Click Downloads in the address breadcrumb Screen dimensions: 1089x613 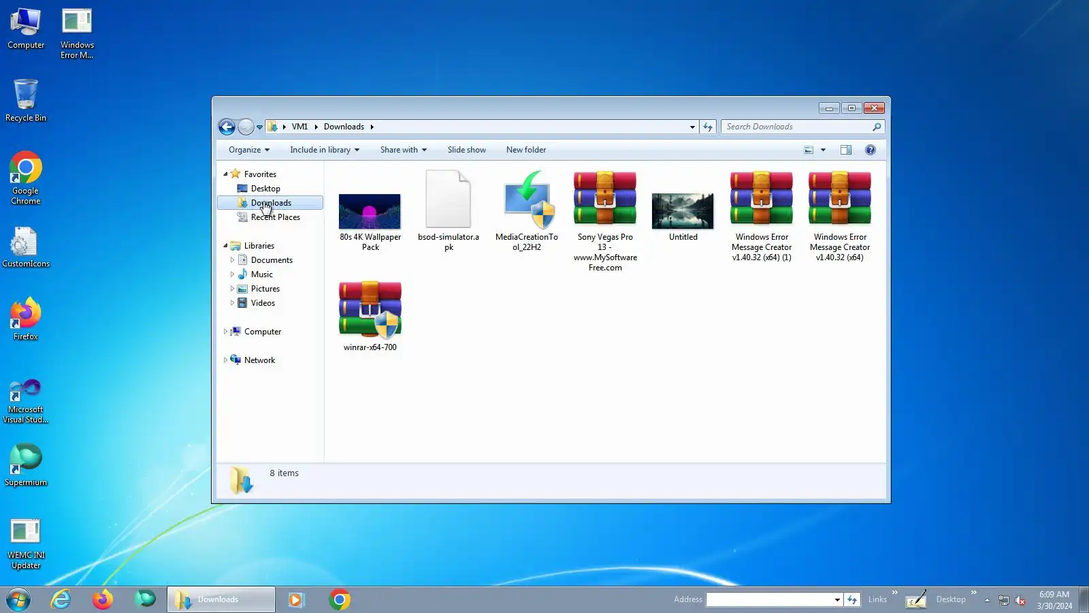(344, 127)
